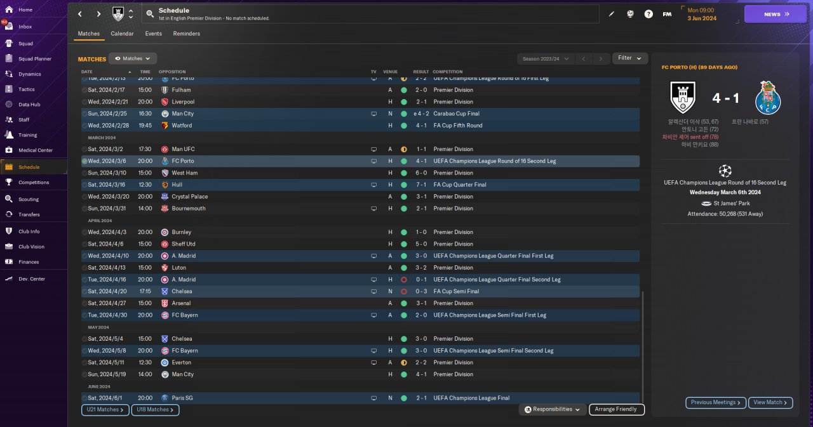Open the FM menu icon
This screenshot has width=813, height=427.
667,14
